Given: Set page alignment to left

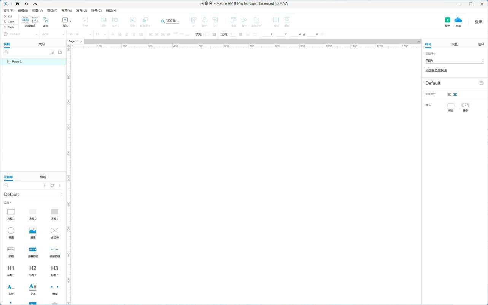Looking at the screenshot, I should pyautogui.click(x=449, y=94).
